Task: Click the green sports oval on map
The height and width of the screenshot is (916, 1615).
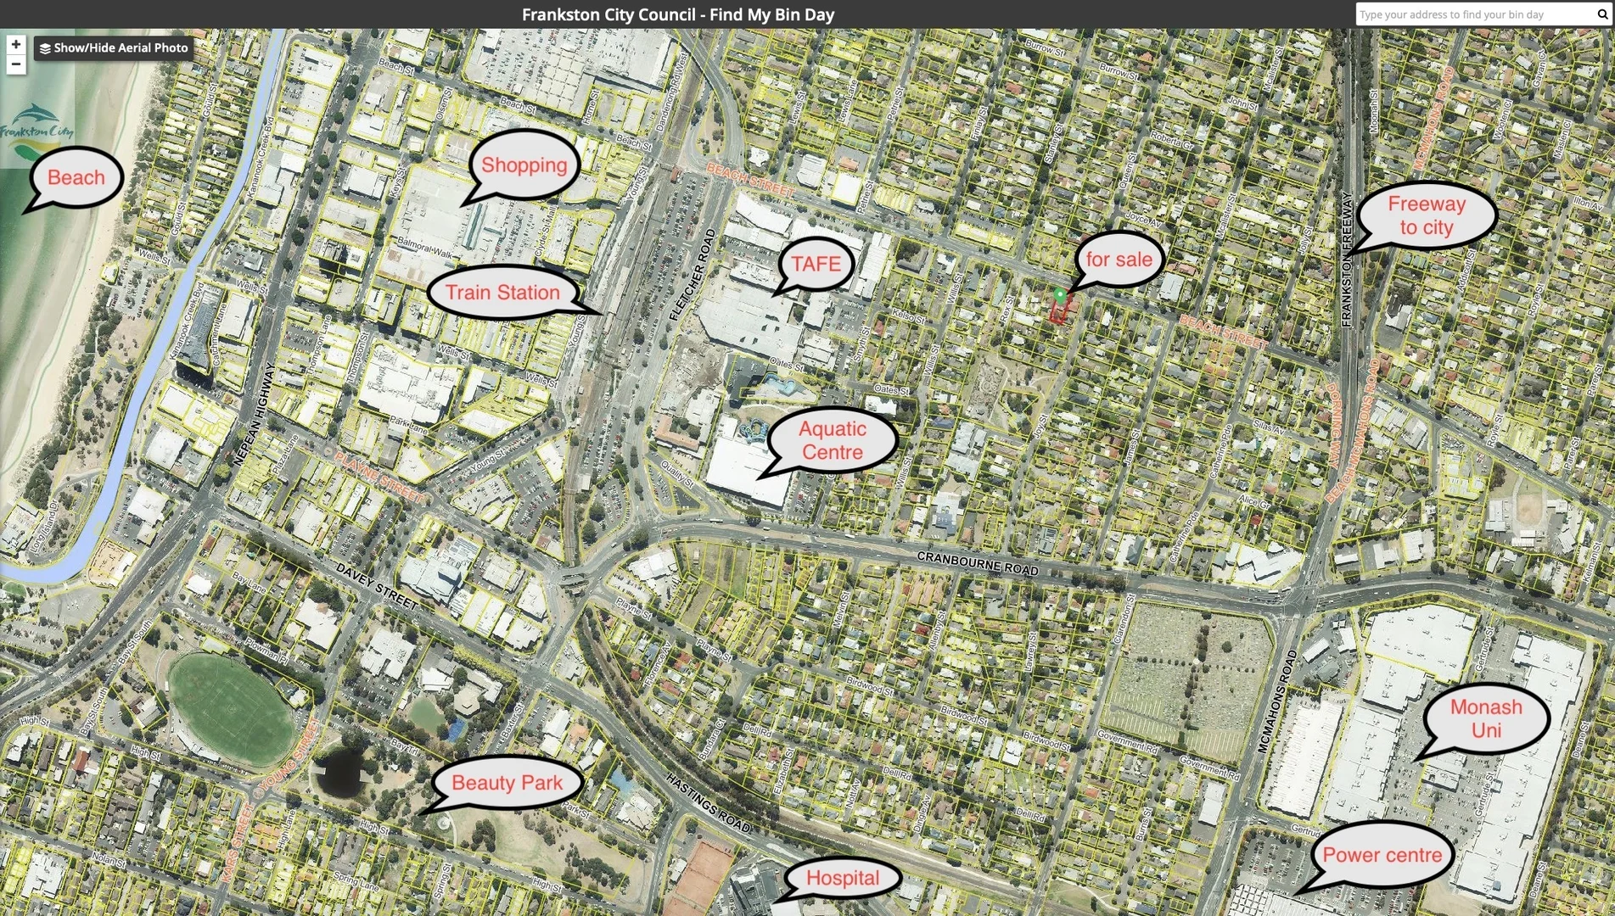Action: coord(231,708)
